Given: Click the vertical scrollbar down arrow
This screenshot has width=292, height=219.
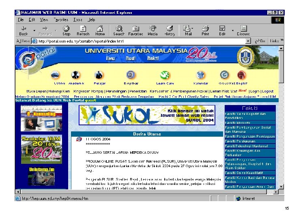Looking at the screenshot, I should (x=281, y=187).
